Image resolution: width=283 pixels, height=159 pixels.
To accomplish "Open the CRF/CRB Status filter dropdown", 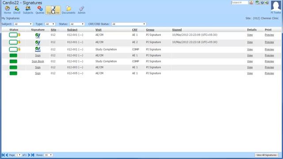I will (x=129, y=24).
